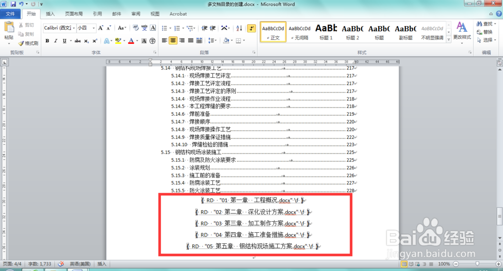Toggle Underline formatting

[x=64, y=41]
